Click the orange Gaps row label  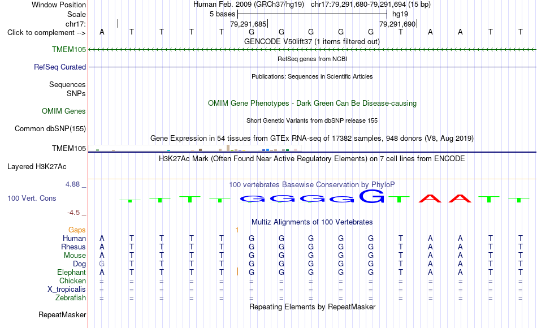coord(77,230)
